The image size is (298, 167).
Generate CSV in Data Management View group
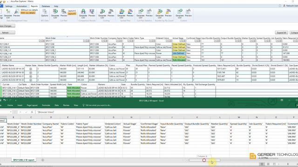8,14
